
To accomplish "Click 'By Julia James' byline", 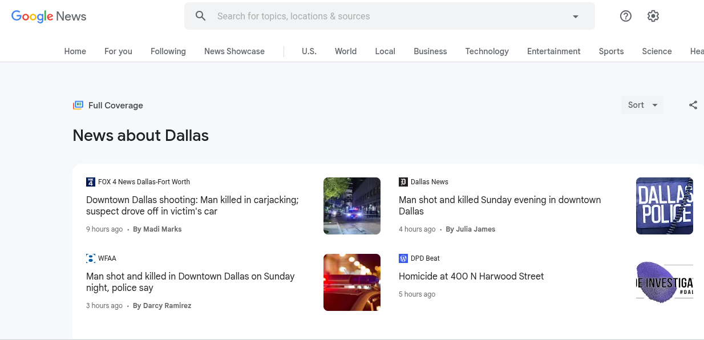I will coord(471,229).
